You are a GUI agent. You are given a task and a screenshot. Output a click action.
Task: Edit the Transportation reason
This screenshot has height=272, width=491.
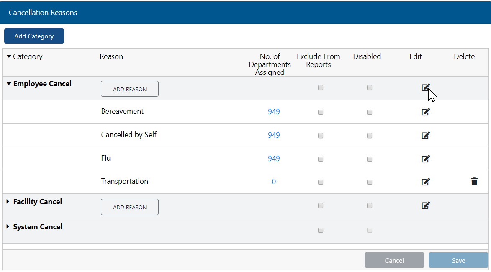[425, 182]
